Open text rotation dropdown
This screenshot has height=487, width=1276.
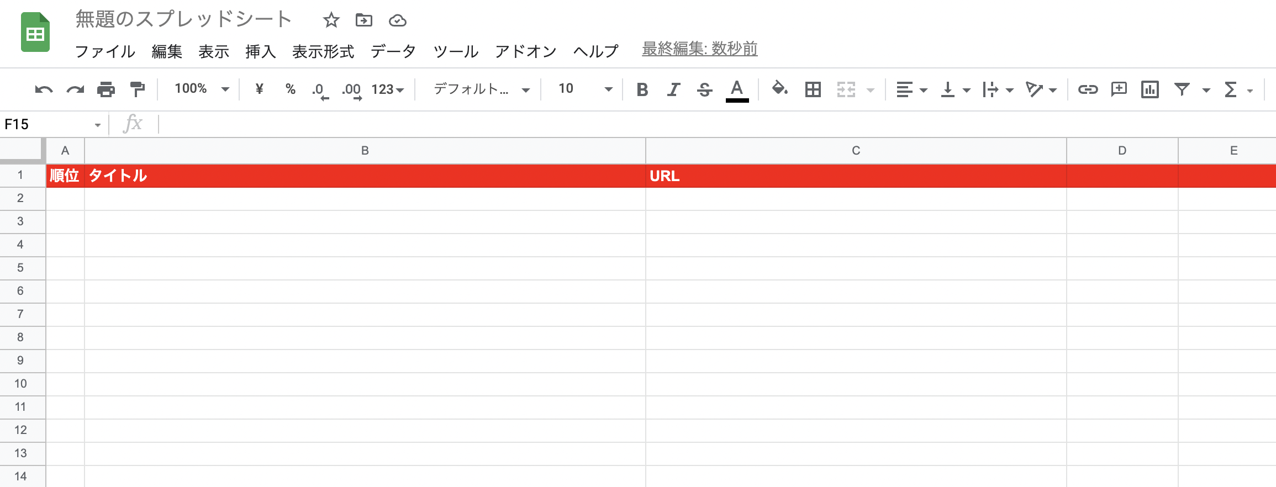(1041, 89)
